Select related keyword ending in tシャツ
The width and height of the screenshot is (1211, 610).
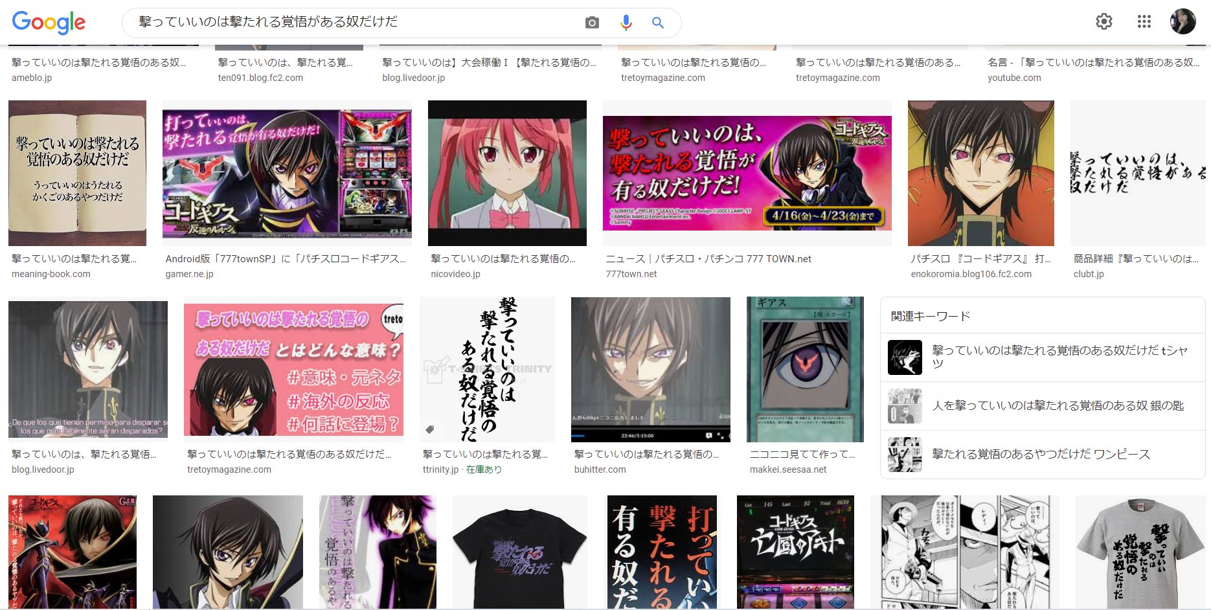tap(1043, 357)
